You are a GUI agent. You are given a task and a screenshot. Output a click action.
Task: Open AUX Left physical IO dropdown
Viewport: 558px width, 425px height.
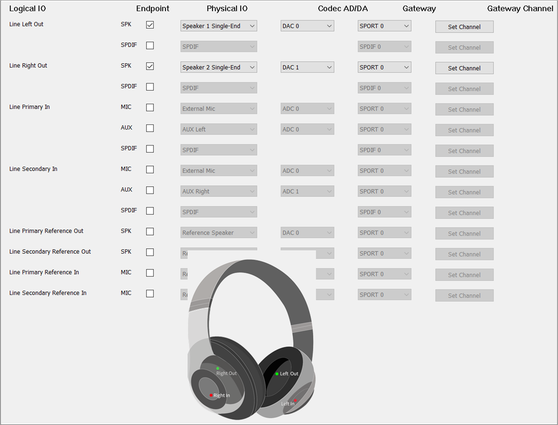point(219,129)
